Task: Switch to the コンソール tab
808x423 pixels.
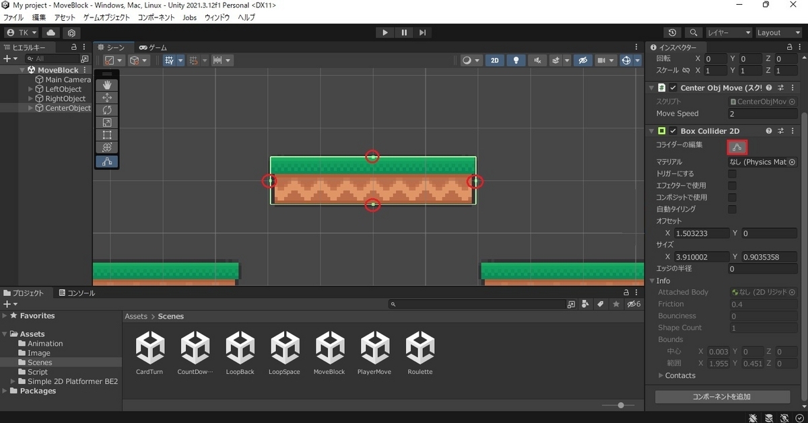Action: coord(77,293)
